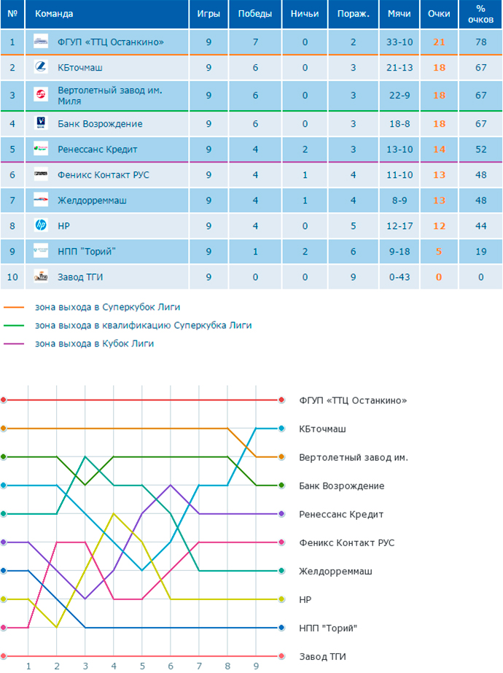
Task: Open Ренессанс Кредит team in table
Action: [98, 149]
